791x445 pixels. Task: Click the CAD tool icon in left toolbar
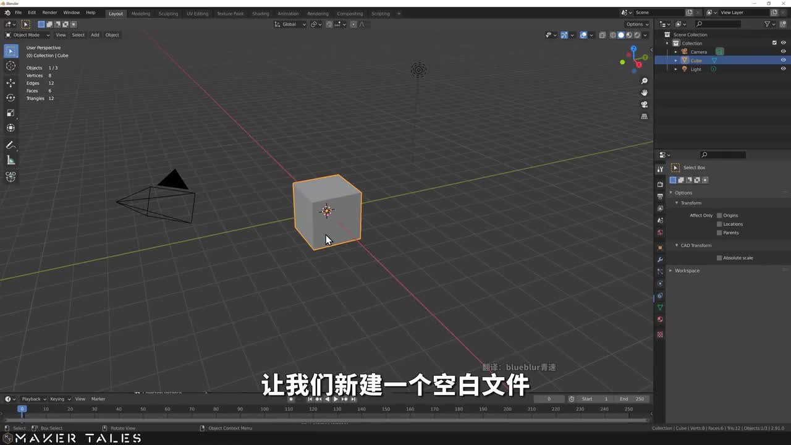[x=11, y=177]
